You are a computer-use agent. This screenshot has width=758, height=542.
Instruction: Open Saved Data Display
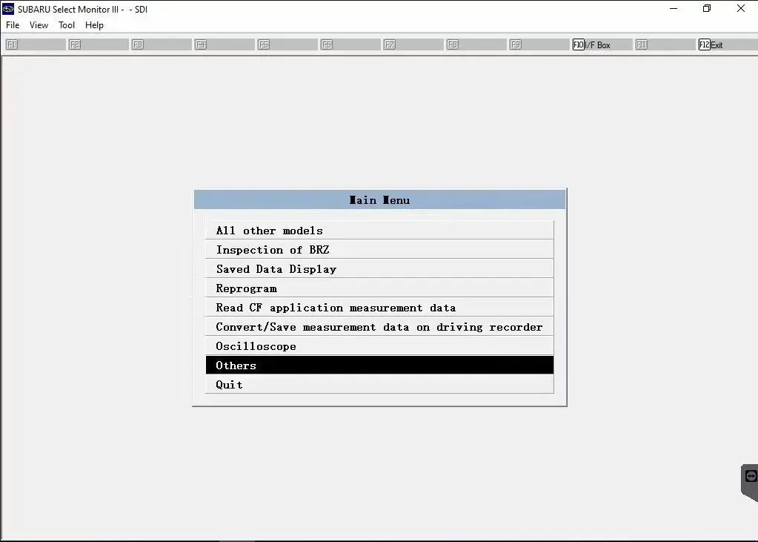(x=379, y=269)
